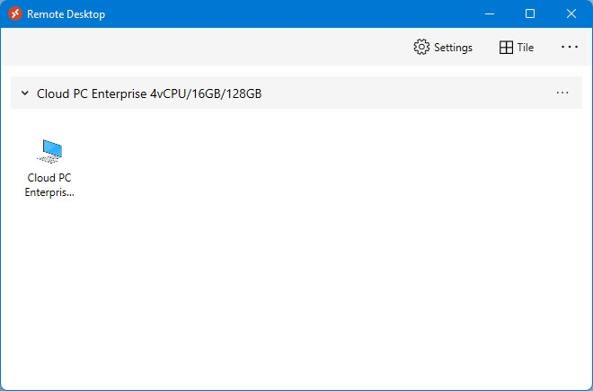Minimize the Remote Desktop window
The height and width of the screenshot is (391, 593).
click(x=490, y=13)
